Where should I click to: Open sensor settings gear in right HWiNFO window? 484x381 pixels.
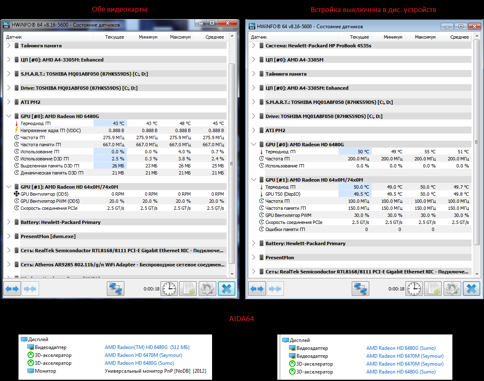(452, 289)
